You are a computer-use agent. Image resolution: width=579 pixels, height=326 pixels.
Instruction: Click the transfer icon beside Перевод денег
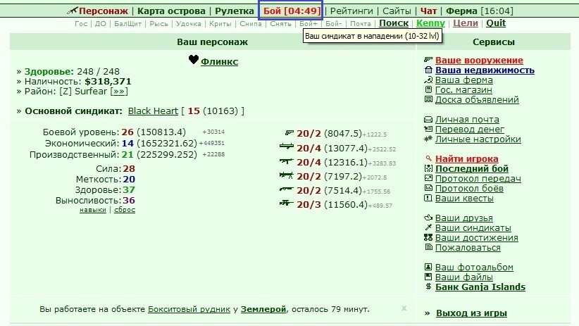click(x=428, y=129)
